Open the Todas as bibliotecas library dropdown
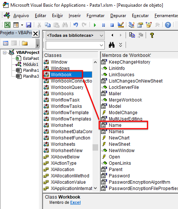Image resolution: width=178 pixels, height=209 pixels. pos(75,35)
